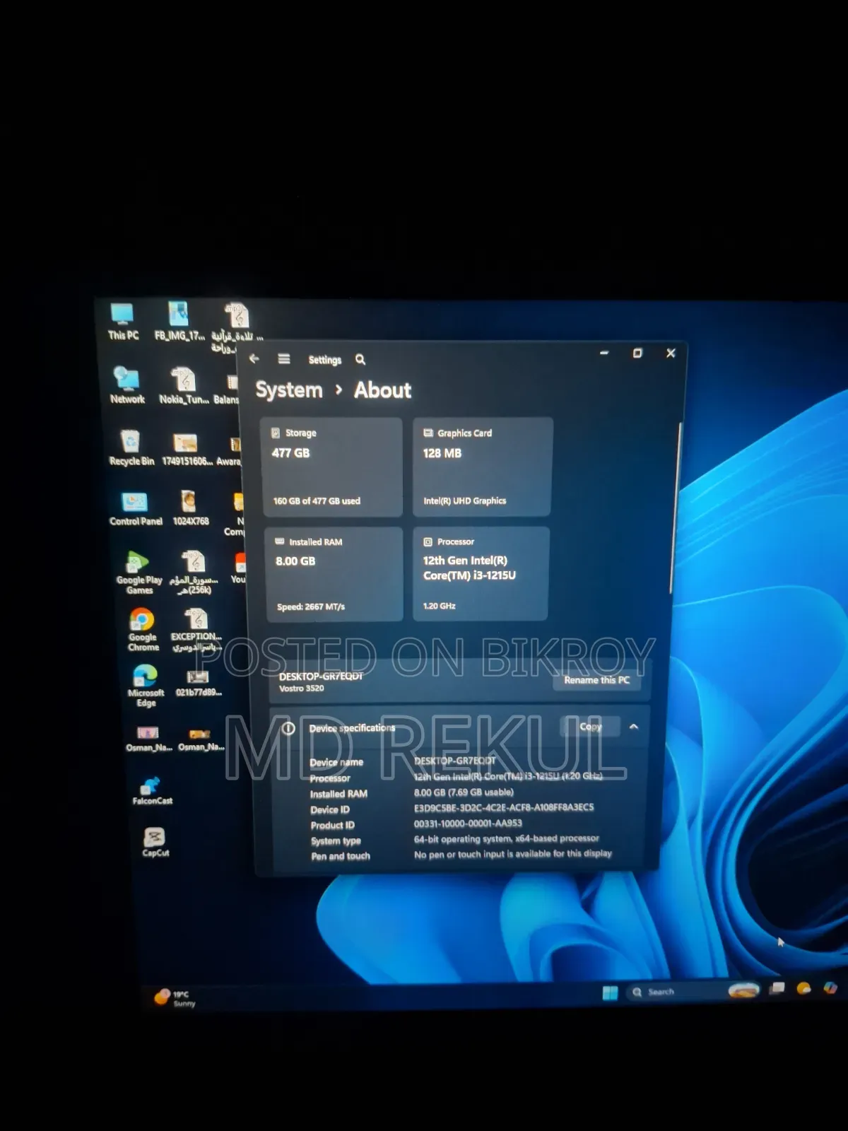Click the Rename this PC button
This screenshot has height=1131, width=848.
[x=596, y=680]
